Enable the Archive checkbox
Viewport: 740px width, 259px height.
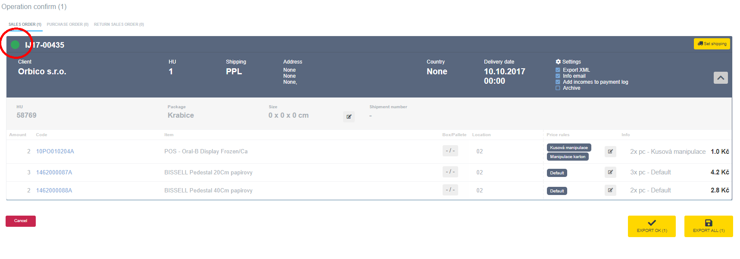558,88
